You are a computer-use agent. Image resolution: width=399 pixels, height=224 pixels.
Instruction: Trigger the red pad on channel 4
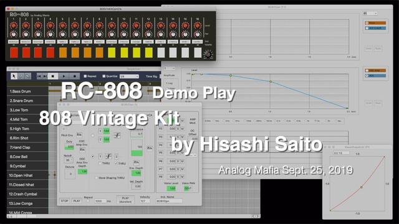(x=50, y=53)
